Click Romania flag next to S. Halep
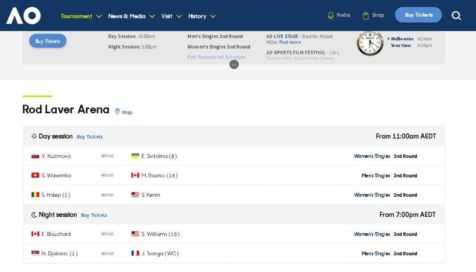476x272 pixels. tap(35, 194)
